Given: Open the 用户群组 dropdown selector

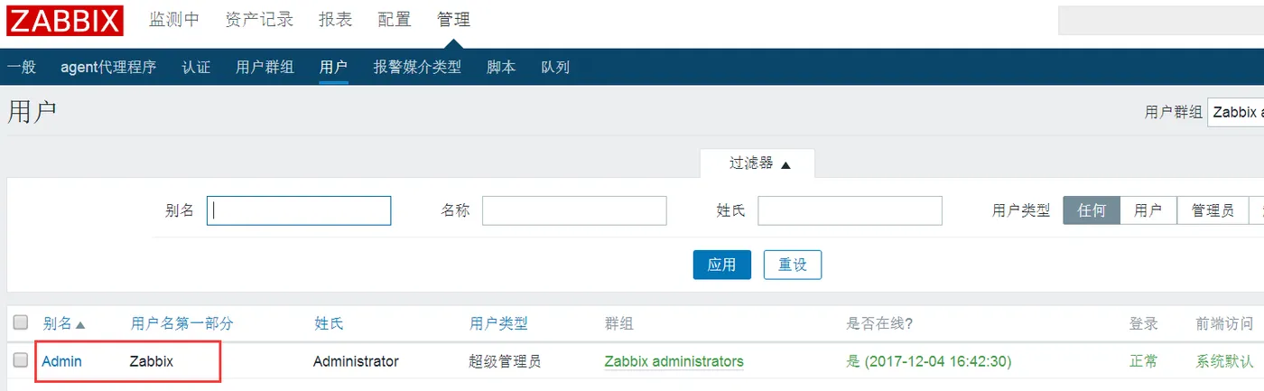Looking at the screenshot, I should pos(1235,112).
